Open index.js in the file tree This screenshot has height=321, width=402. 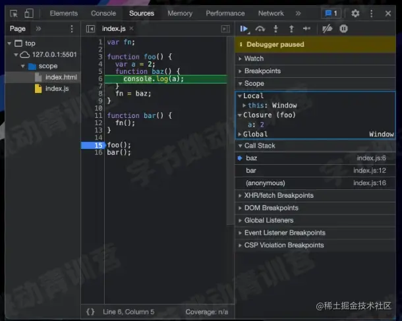(x=57, y=88)
